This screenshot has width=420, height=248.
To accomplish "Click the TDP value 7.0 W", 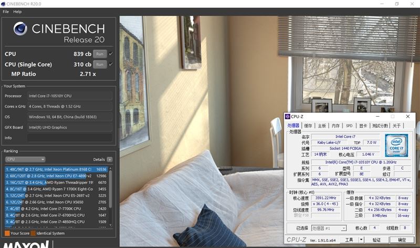I will tap(372, 142).
